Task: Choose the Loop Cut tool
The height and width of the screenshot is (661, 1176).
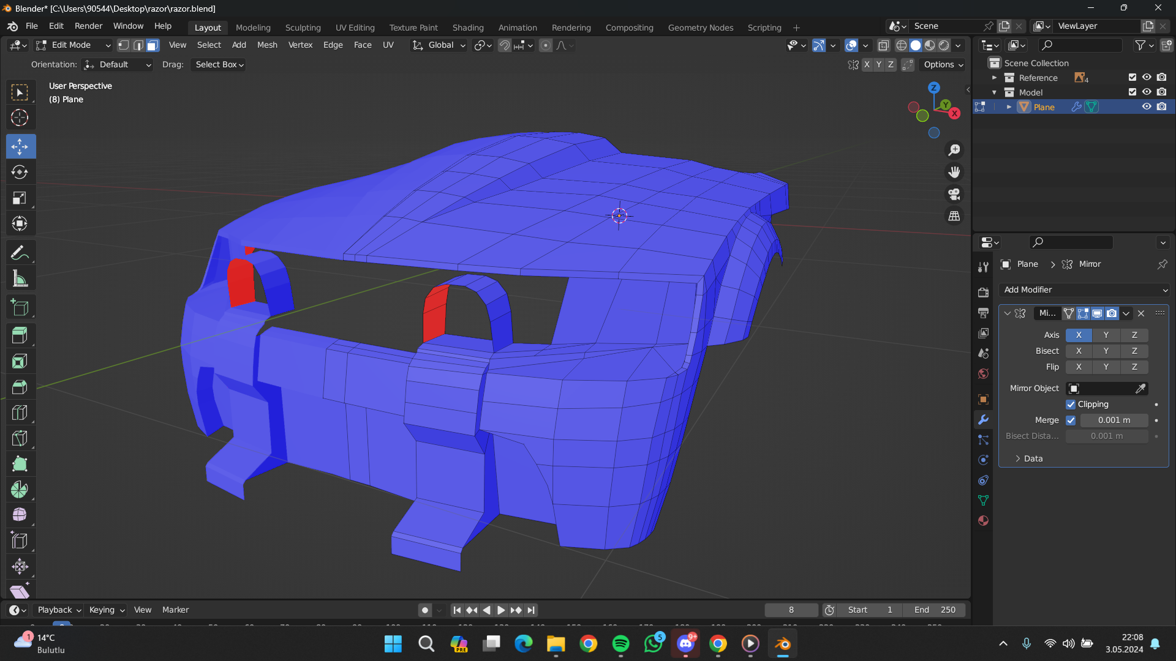Action: [20, 413]
